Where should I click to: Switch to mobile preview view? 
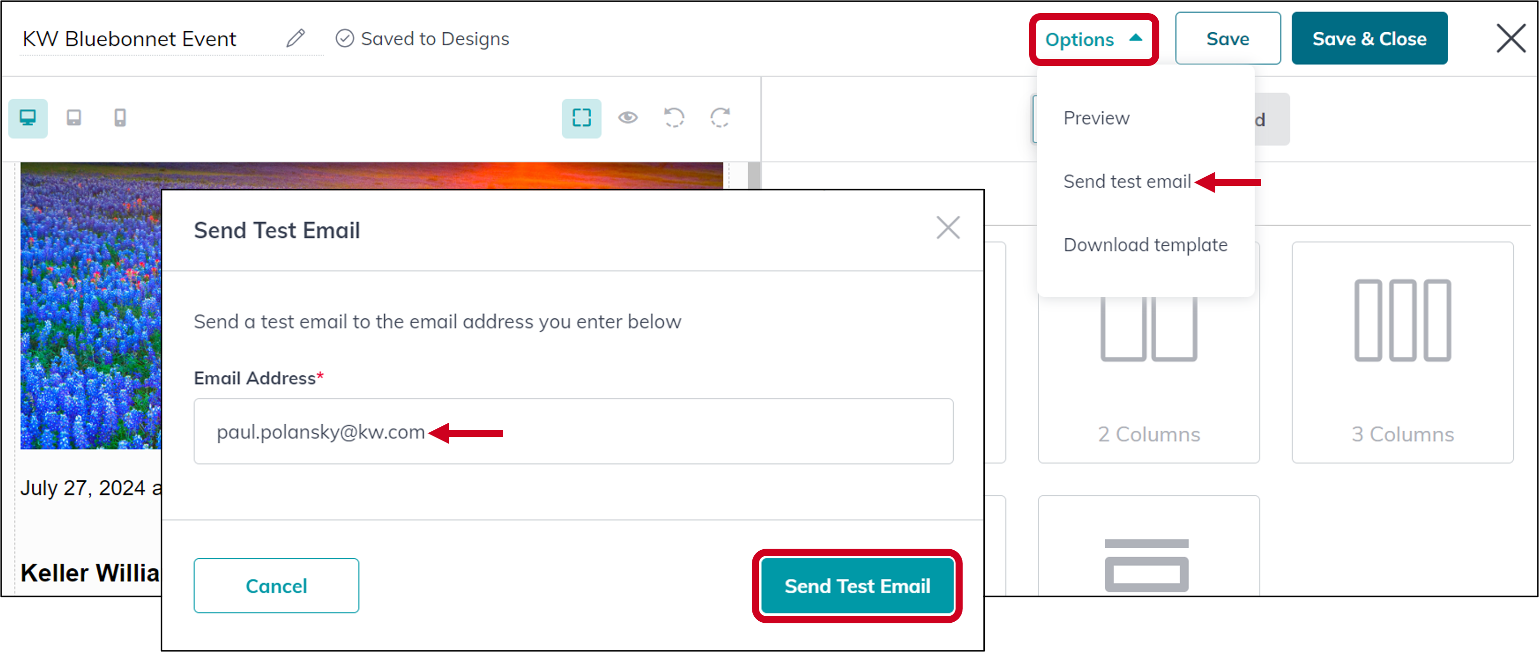[x=119, y=117]
